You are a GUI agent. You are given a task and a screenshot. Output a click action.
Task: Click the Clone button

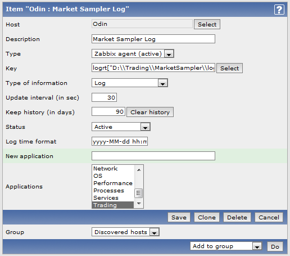(x=207, y=217)
